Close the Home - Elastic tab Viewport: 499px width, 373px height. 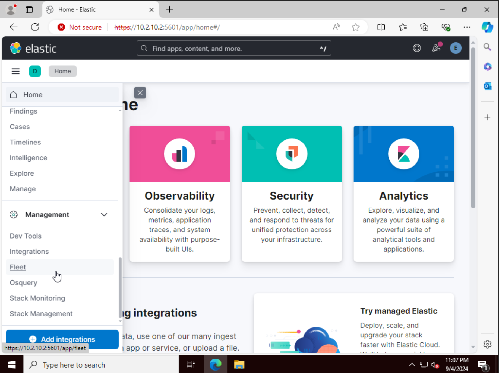pyautogui.click(x=151, y=10)
